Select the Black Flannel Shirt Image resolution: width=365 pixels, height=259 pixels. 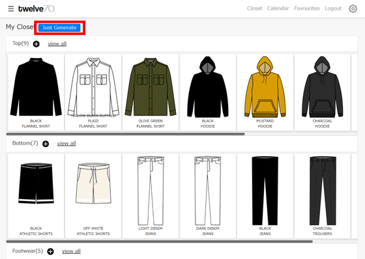[x=36, y=92]
